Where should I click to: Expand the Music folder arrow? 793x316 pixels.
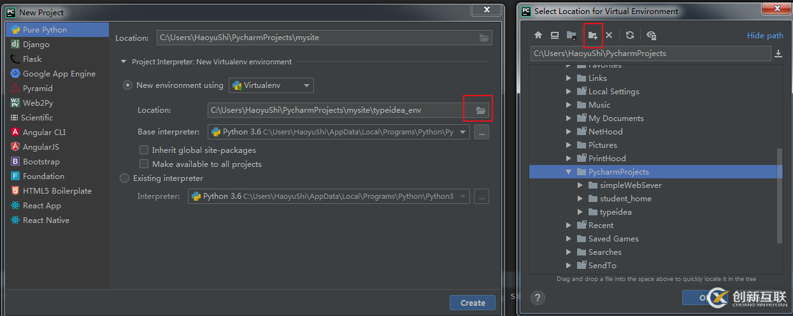[569, 105]
